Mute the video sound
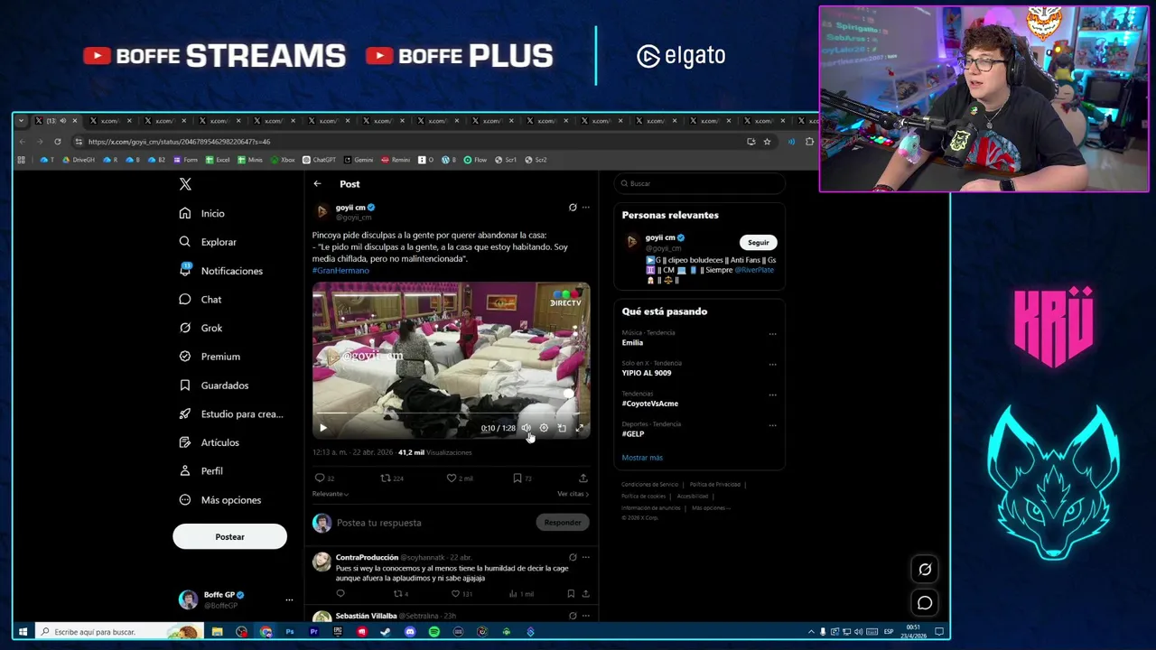 pyautogui.click(x=526, y=428)
